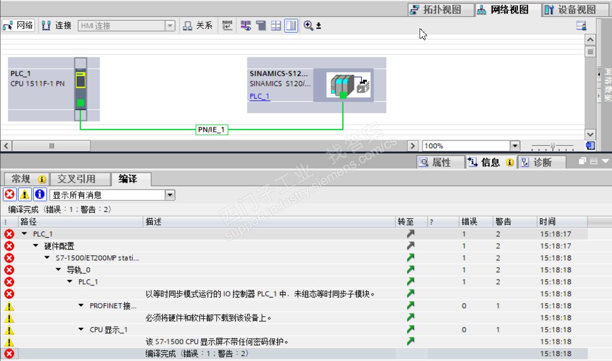This screenshot has width=612, height=361.
Task: Click the PLC_1 link under SINAMICS device
Action: pos(260,96)
